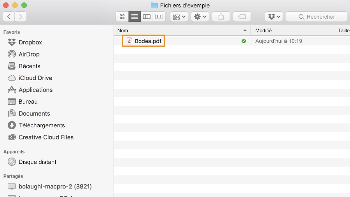The image size is (350, 197).
Task: Minimize the window with yellow button
Action: [x=15, y=5]
